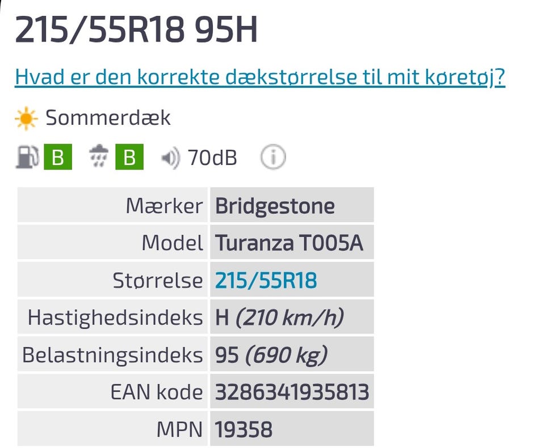Select the Turanza T005A model cell
The image size is (545, 448).
tap(289, 243)
